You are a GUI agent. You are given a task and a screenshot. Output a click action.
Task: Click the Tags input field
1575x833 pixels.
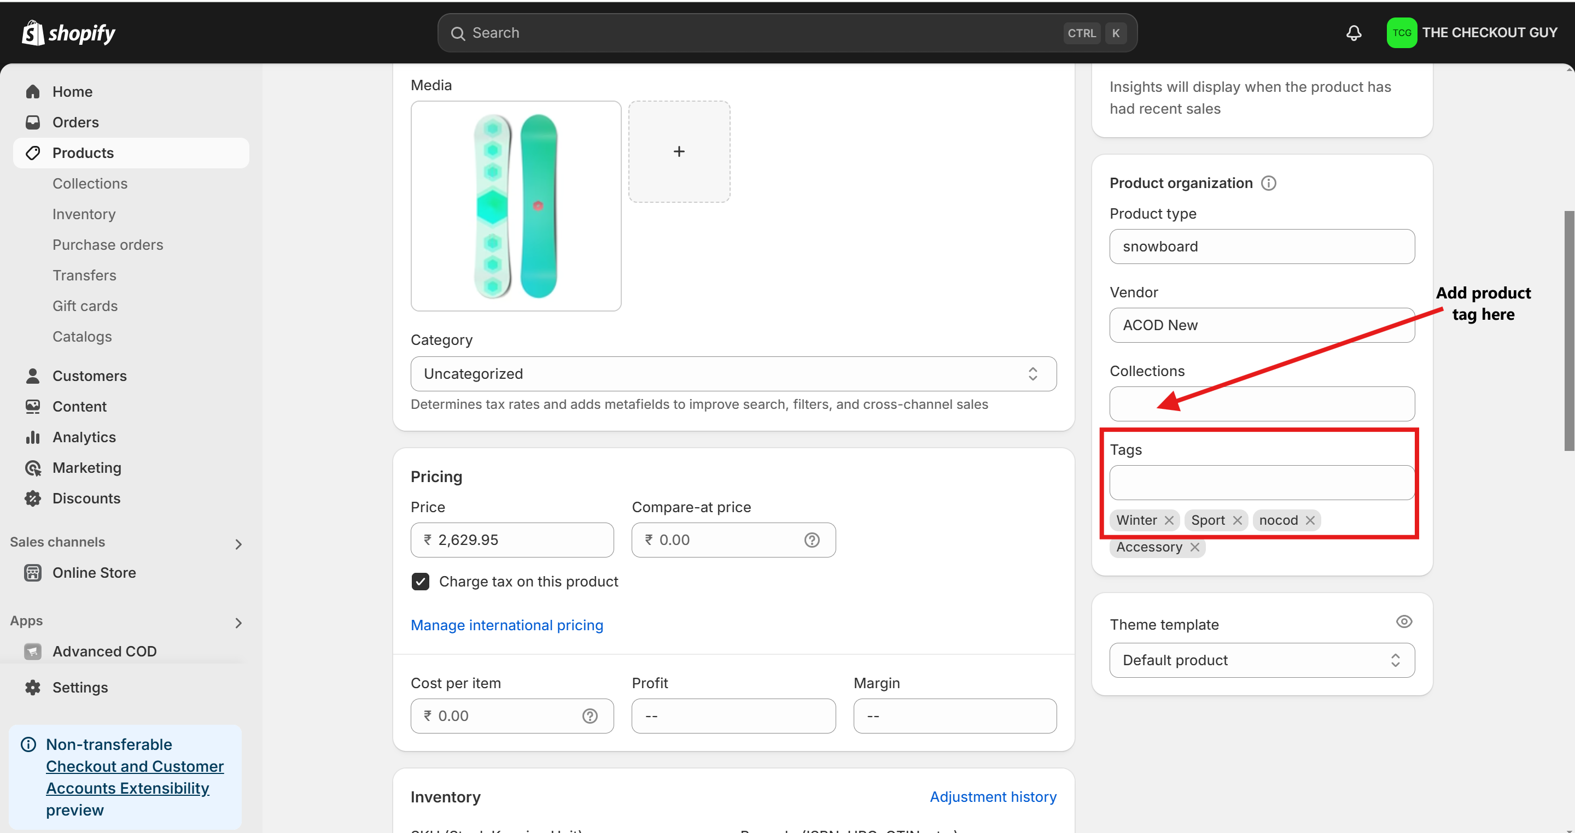pyautogui.click(x=1261, y=483)
